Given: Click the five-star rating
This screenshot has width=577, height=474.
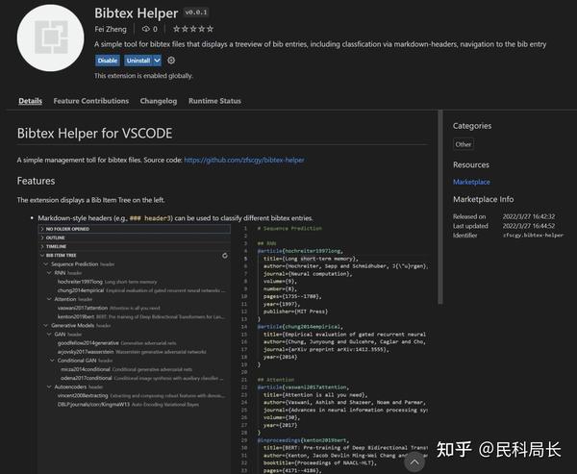Looking at the screenshot, I should pyautogui.click(x=193, y=29).
